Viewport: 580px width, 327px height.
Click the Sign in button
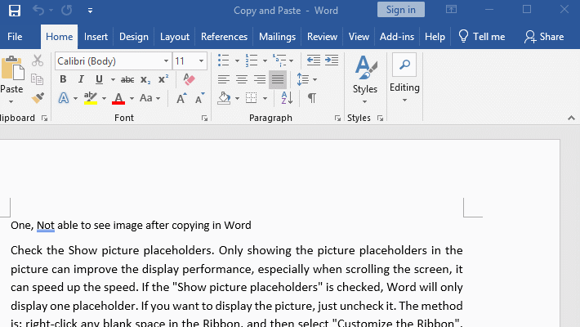(x=401, y=10)
